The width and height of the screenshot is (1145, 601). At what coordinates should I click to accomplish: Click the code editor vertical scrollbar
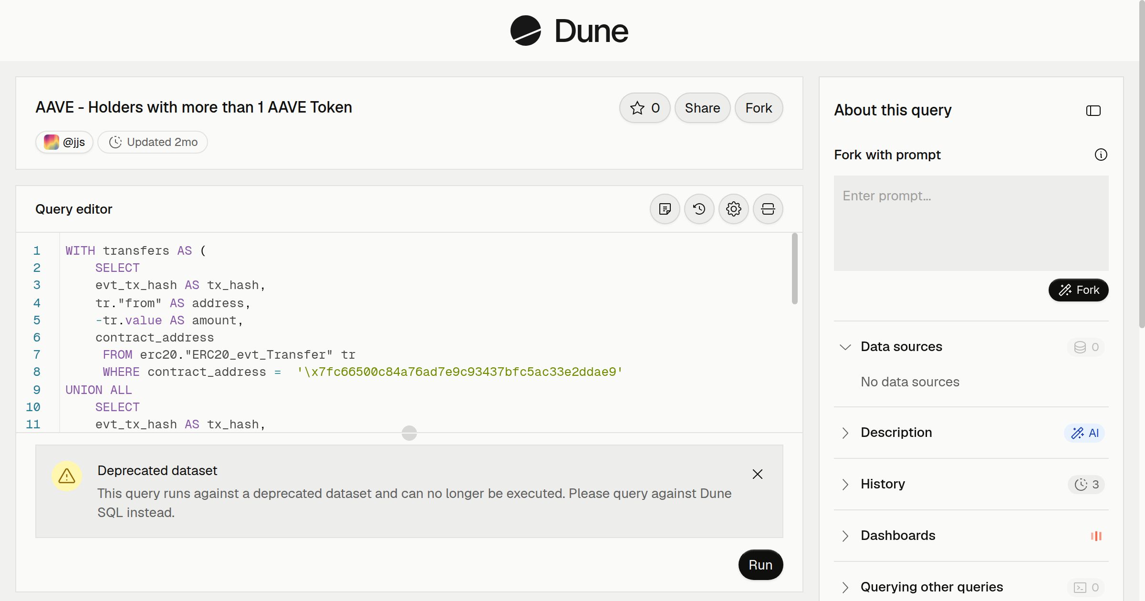(x=794, y=268)
